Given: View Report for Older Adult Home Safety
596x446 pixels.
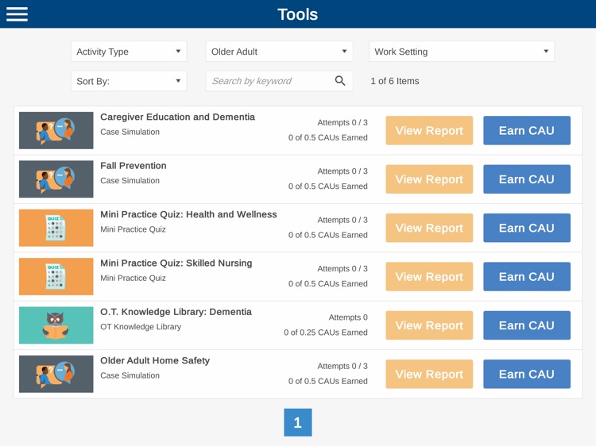Looking at the screenshot, I should pos(429,374).
